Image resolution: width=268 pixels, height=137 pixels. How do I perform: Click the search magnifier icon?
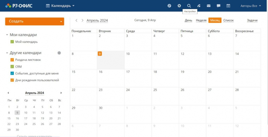point(189,6)
